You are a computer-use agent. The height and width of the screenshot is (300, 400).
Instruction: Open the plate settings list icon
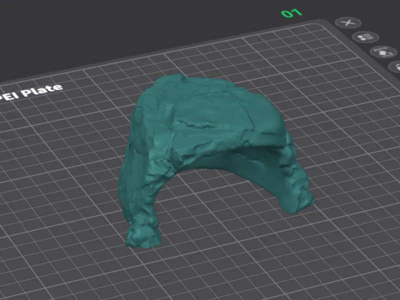pyautogui.click(x=366, y=37)
